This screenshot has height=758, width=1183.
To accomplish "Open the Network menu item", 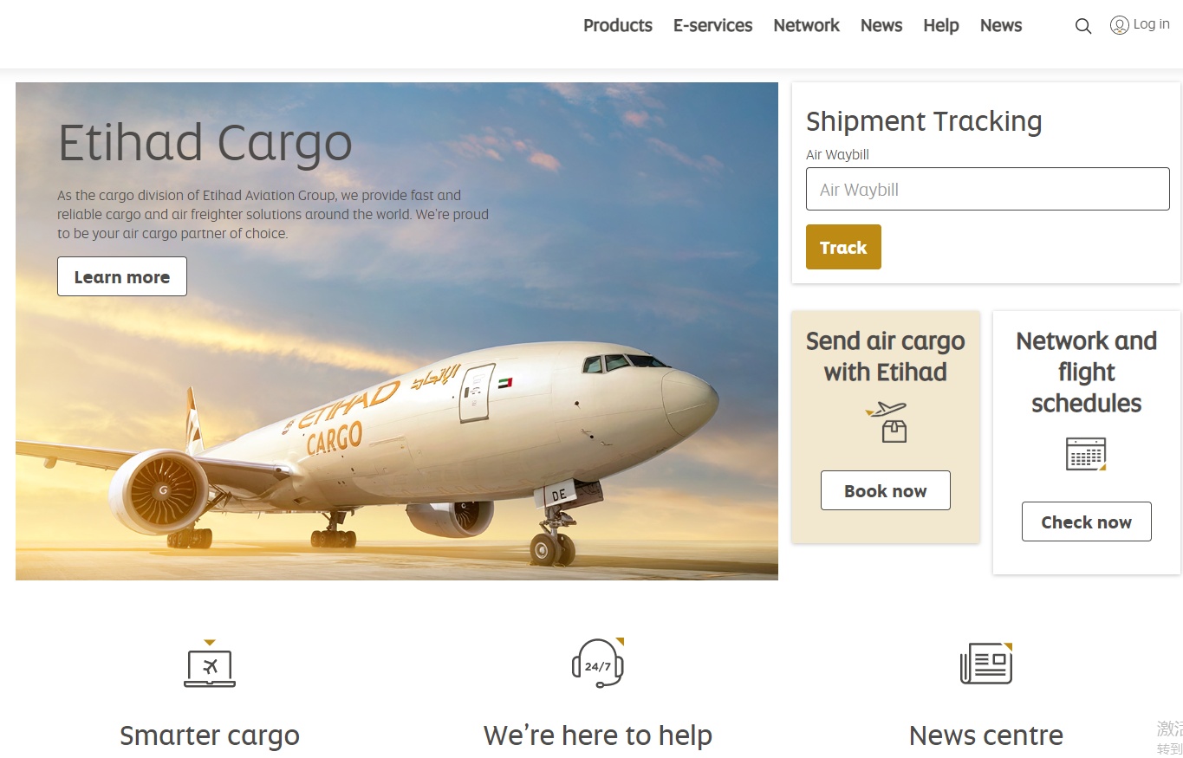I will 807,26.
